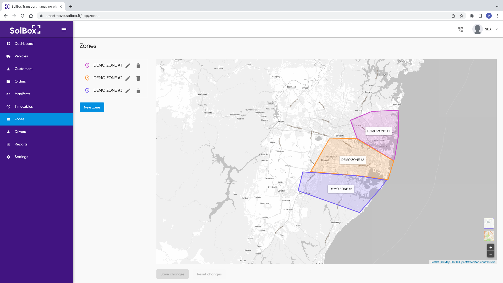Click the purple pin icon of DEMO ZONE #1
The width and height of the screenshot is (503, 283).
tap(87, 66)
